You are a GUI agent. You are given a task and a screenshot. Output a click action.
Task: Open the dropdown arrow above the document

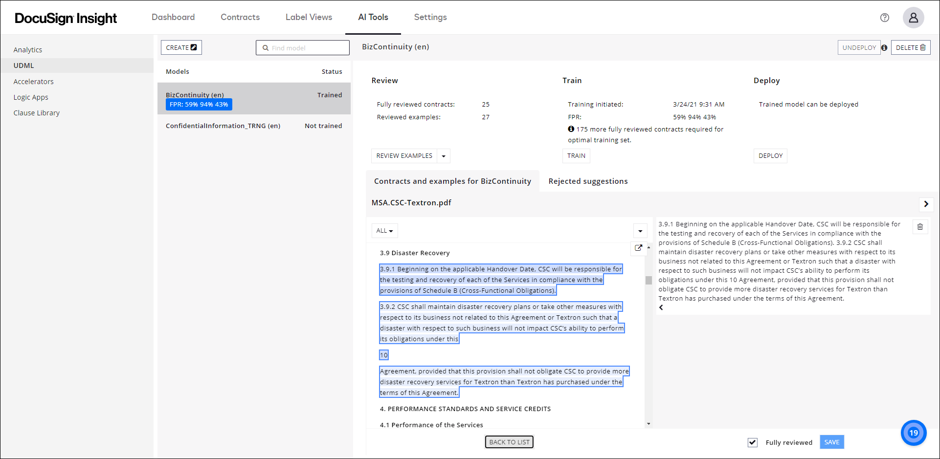[x=640, y=231]
